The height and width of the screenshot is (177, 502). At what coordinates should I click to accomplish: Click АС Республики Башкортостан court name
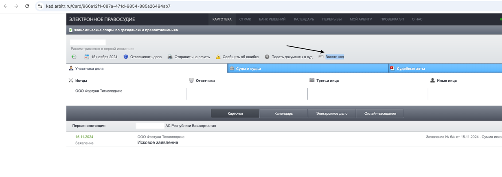point(191,126)
